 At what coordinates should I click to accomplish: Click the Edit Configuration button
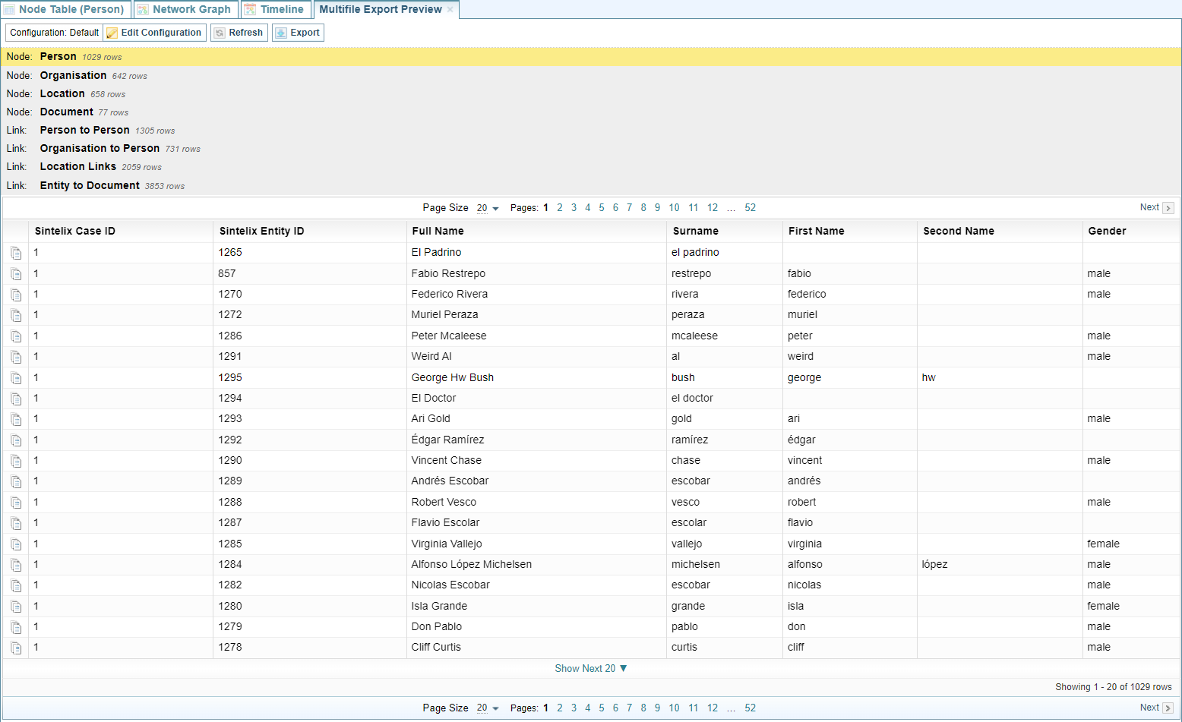point(154,33)
